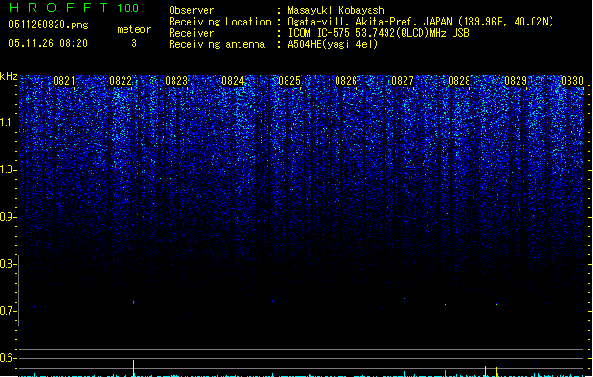
Task: Click the 0.7 kHz axis tick label
Action: pos(8,311)
